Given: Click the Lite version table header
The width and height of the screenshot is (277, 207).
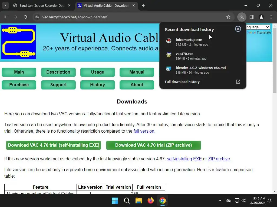Looking at the screenshot, I should pyautogui.click(x=90, y=187).
